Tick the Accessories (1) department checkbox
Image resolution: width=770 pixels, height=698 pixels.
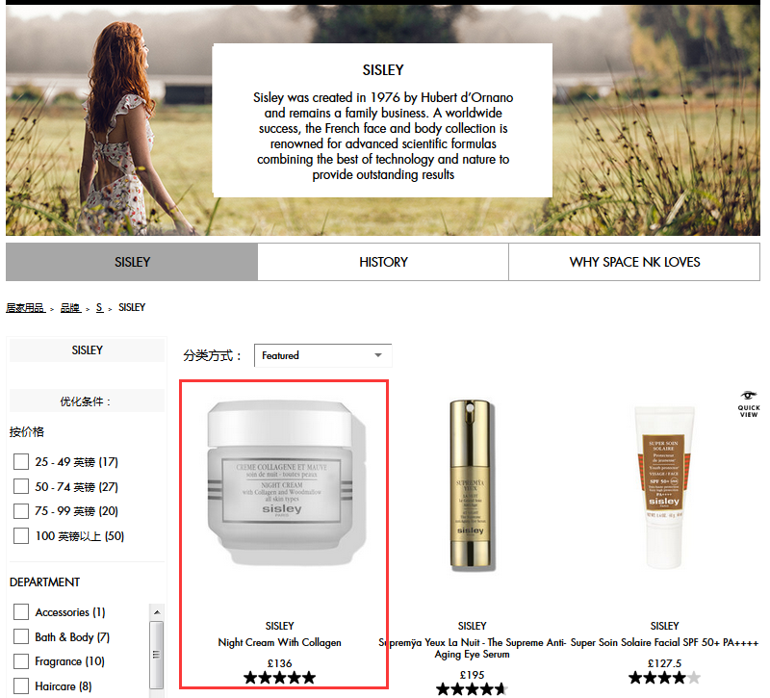click(21, 612)
